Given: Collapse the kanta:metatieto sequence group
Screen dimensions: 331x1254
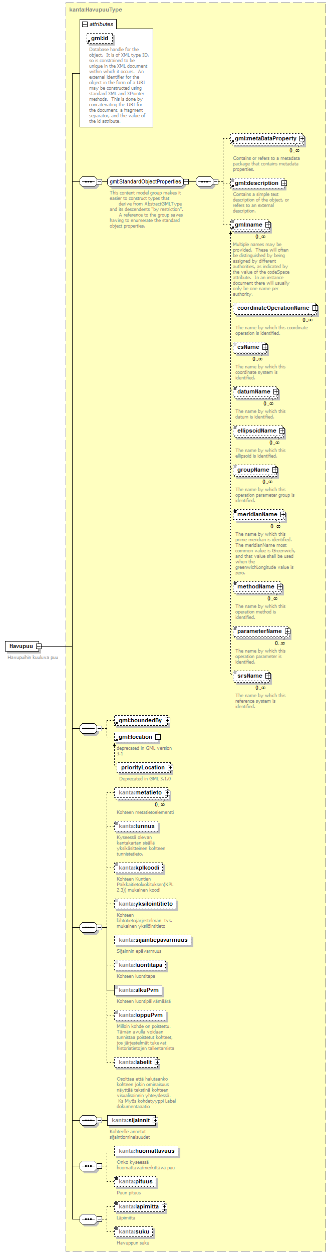Looking at the screenshot, I should (99, 927).
